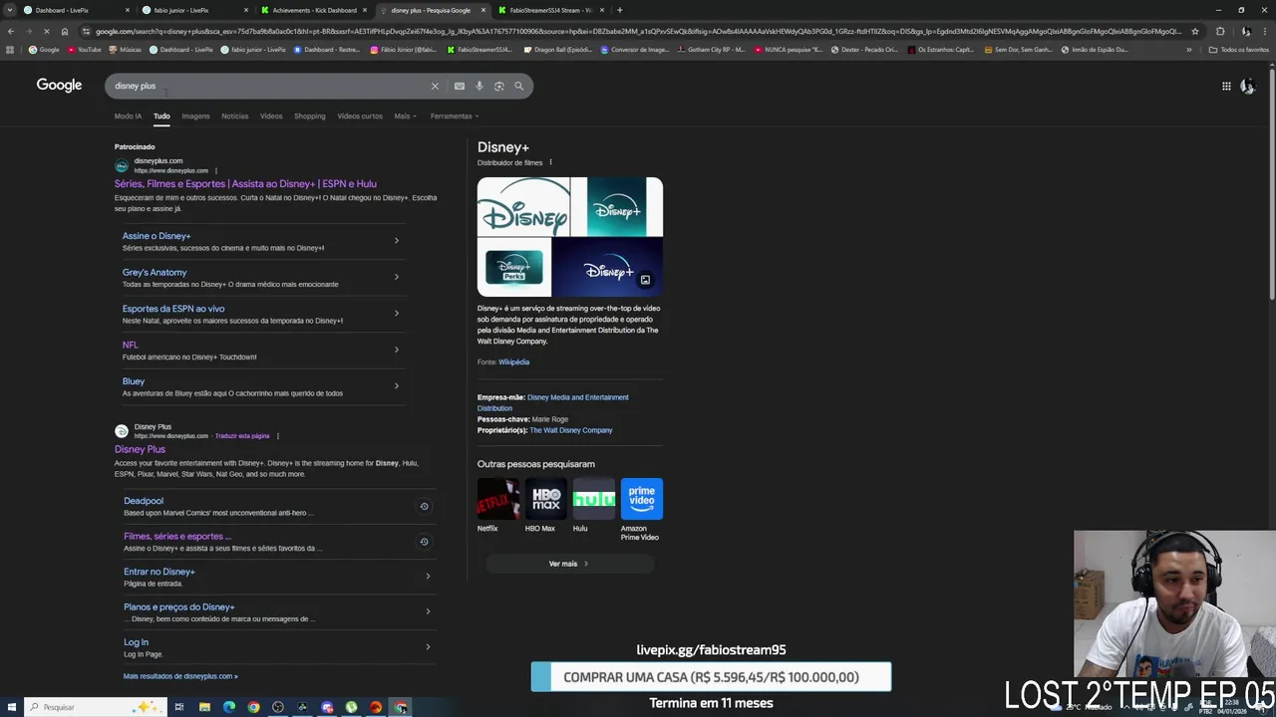Switch to the Vídeos results tab

point(271,116)
